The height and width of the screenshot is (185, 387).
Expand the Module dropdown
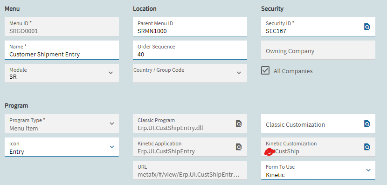111,73
